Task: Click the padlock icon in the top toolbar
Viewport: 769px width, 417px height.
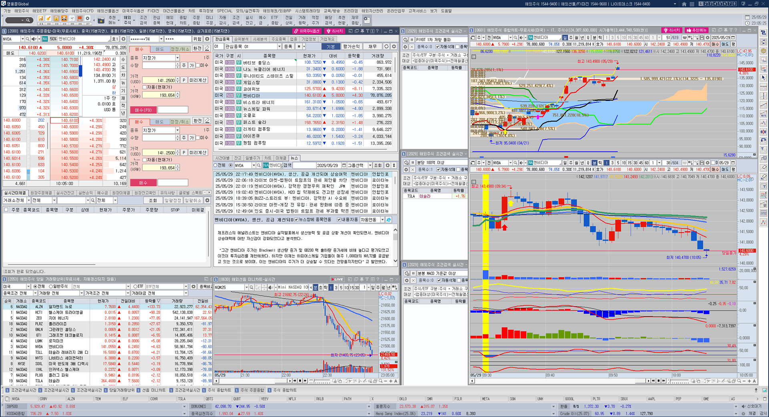Action: pyautogui.click(x=56, y=18)
